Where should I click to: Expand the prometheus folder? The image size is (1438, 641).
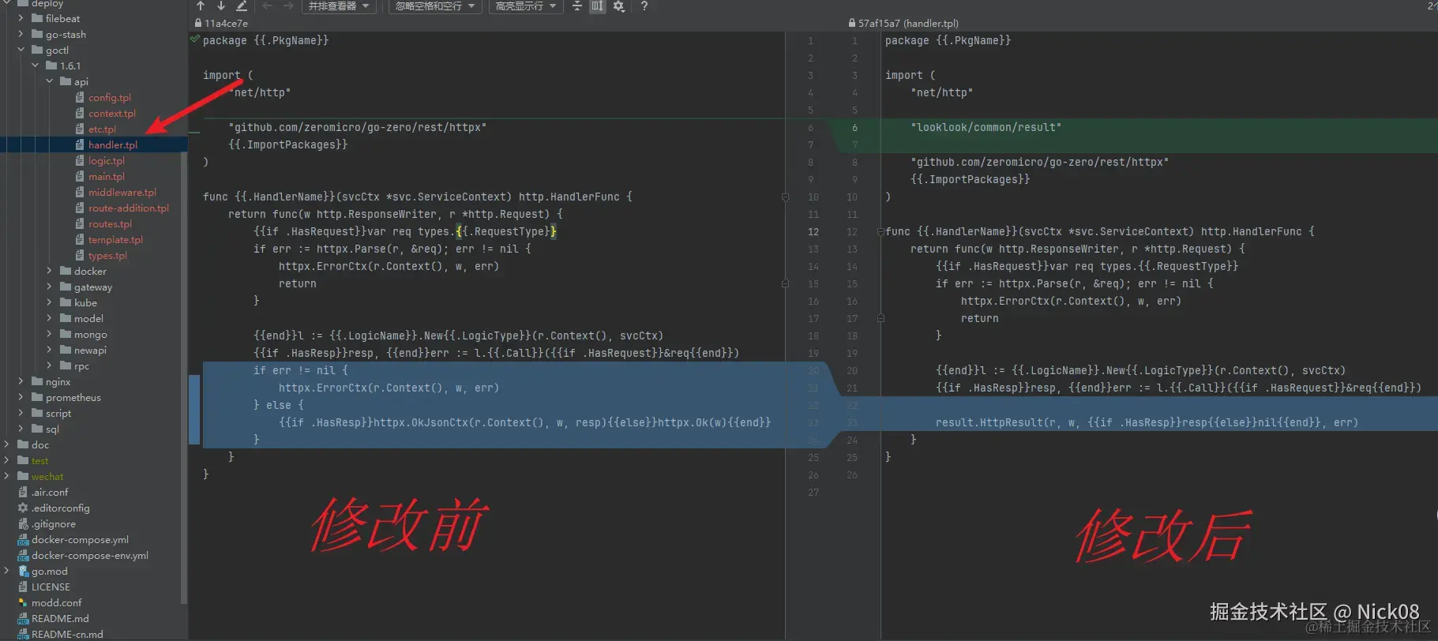21,397
